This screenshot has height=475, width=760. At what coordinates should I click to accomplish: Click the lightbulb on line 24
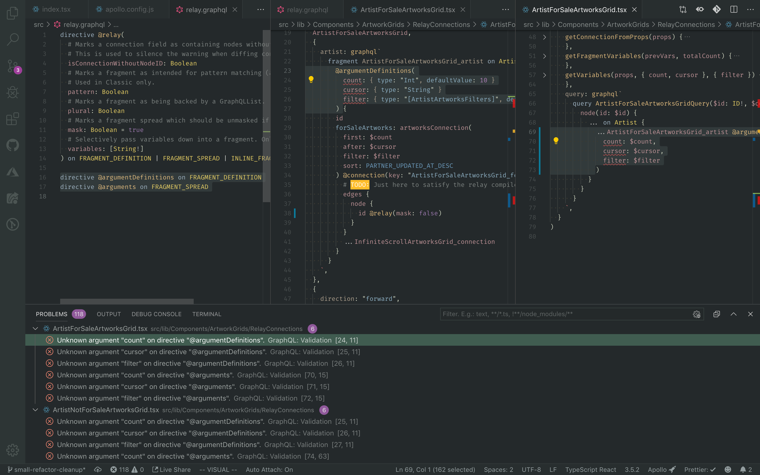311,79
